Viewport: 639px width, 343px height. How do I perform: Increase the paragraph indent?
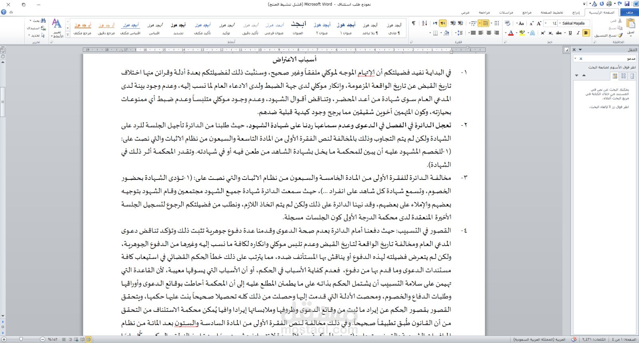pos(453,24)
